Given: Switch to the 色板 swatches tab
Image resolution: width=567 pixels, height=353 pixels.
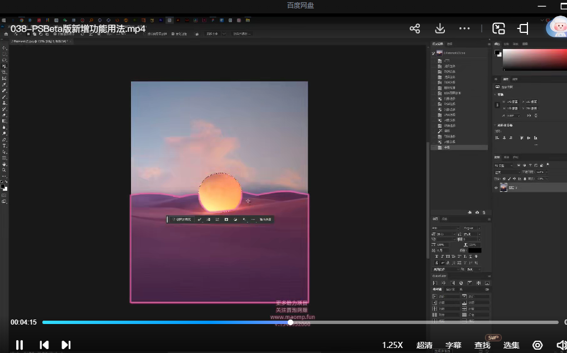Looking at the screenshot, I should 507,43.
